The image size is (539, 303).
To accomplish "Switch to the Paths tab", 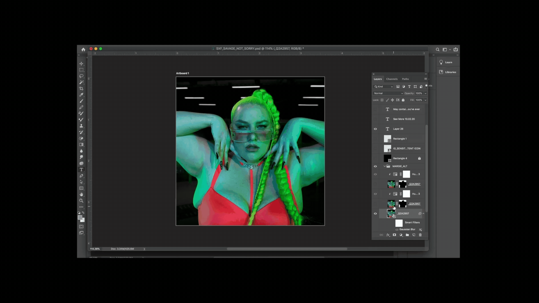I will (x=405, y=79).
